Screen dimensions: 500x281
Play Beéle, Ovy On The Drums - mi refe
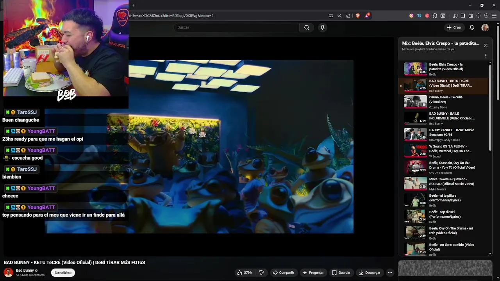(x=444, y=233)
